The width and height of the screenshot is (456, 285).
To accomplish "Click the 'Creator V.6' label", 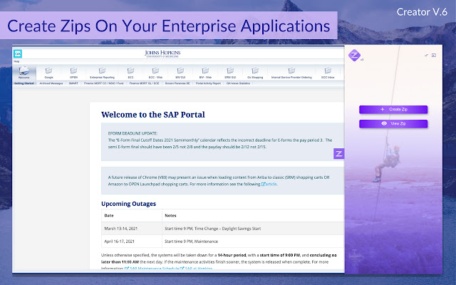I will (x=422, y=12).
